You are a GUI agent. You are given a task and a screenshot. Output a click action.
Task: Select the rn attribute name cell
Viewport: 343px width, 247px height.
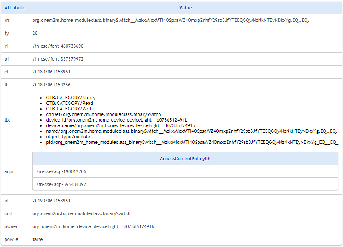click(6, 20)
